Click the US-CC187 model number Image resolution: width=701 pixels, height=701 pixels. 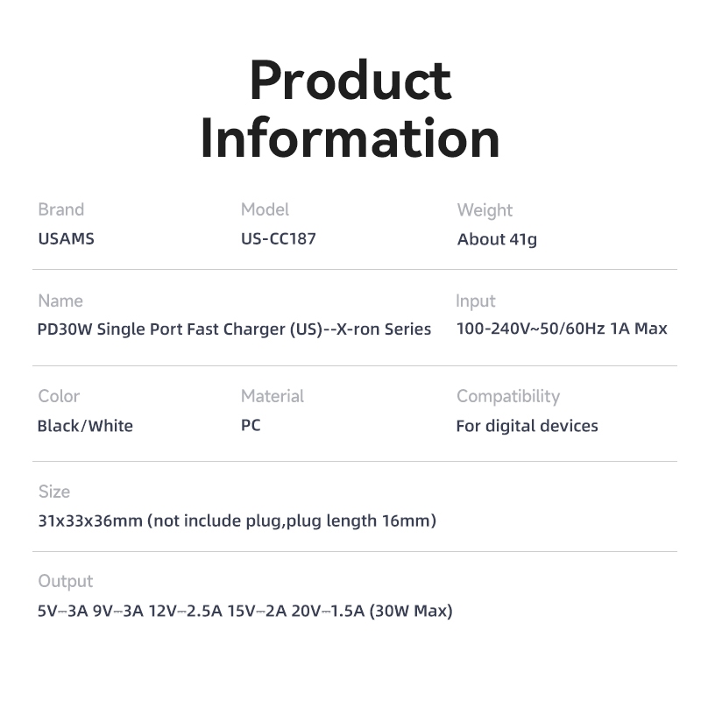coord(279,238)
